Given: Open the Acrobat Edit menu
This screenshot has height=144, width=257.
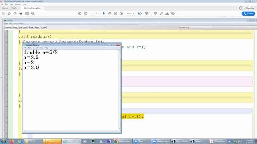Looking at the screenshot, I should 6,4.
